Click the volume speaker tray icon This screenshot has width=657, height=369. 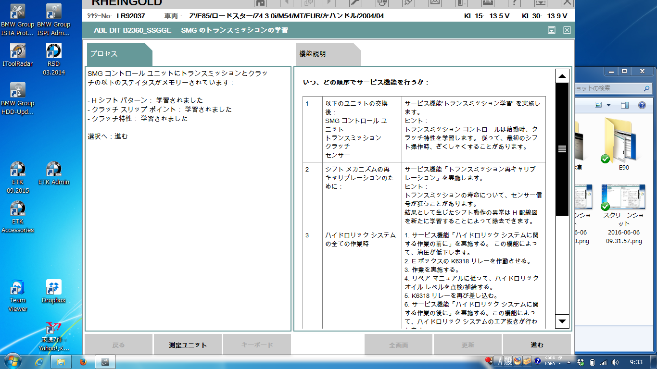click(615, 362)
